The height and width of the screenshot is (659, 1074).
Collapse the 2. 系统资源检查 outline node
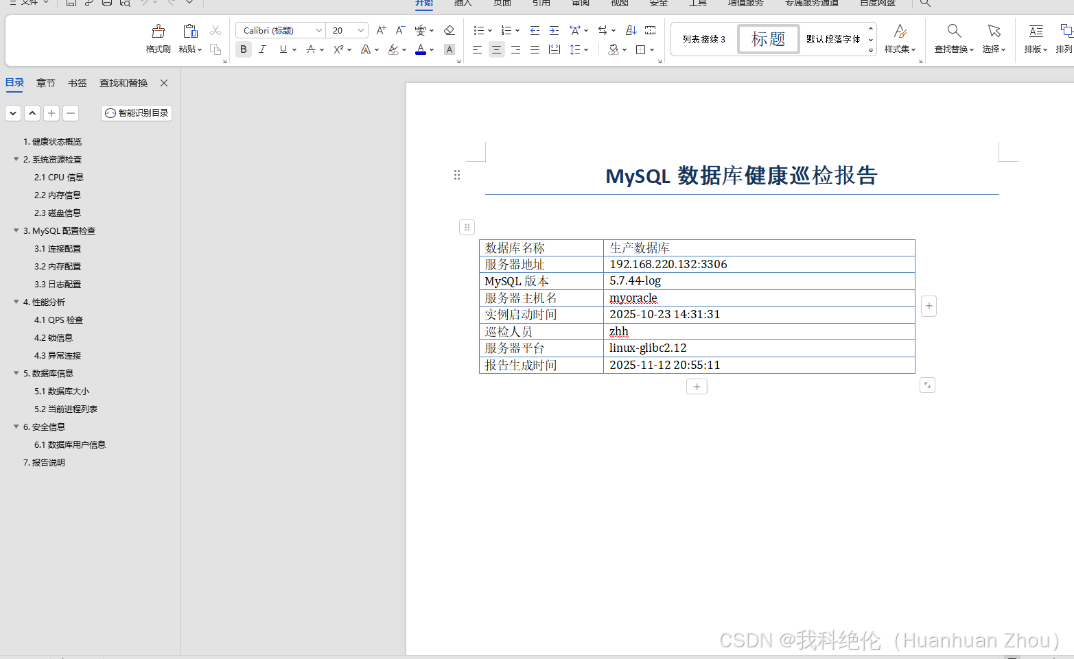click(16, 159)
